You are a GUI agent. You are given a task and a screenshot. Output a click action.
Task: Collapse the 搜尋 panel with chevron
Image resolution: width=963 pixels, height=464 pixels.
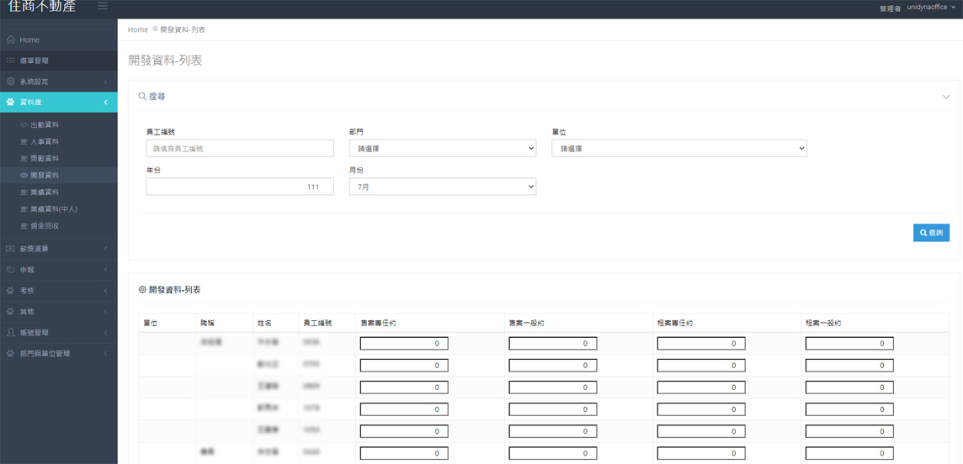(x=946, y=97)
